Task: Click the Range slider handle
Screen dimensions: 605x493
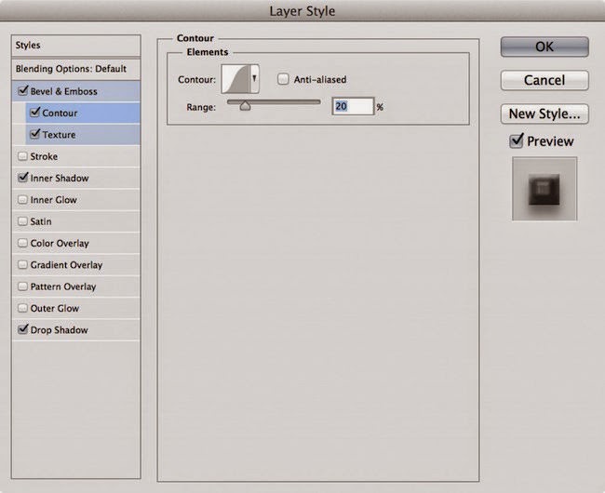Action: pyautogui.click(x=245, y=106)
